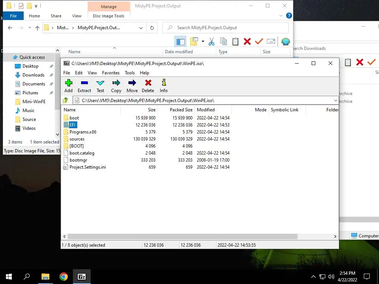
Task: Open 7-Zip Tools menu
Action: pyautogui.click(x=130, y=73)
